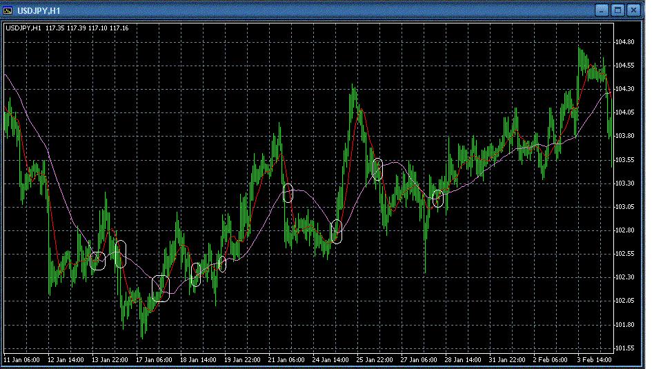
Task: Maximize the USDJPY,H1 chart window
Action: pyautogui.click(x=617, y=10)
